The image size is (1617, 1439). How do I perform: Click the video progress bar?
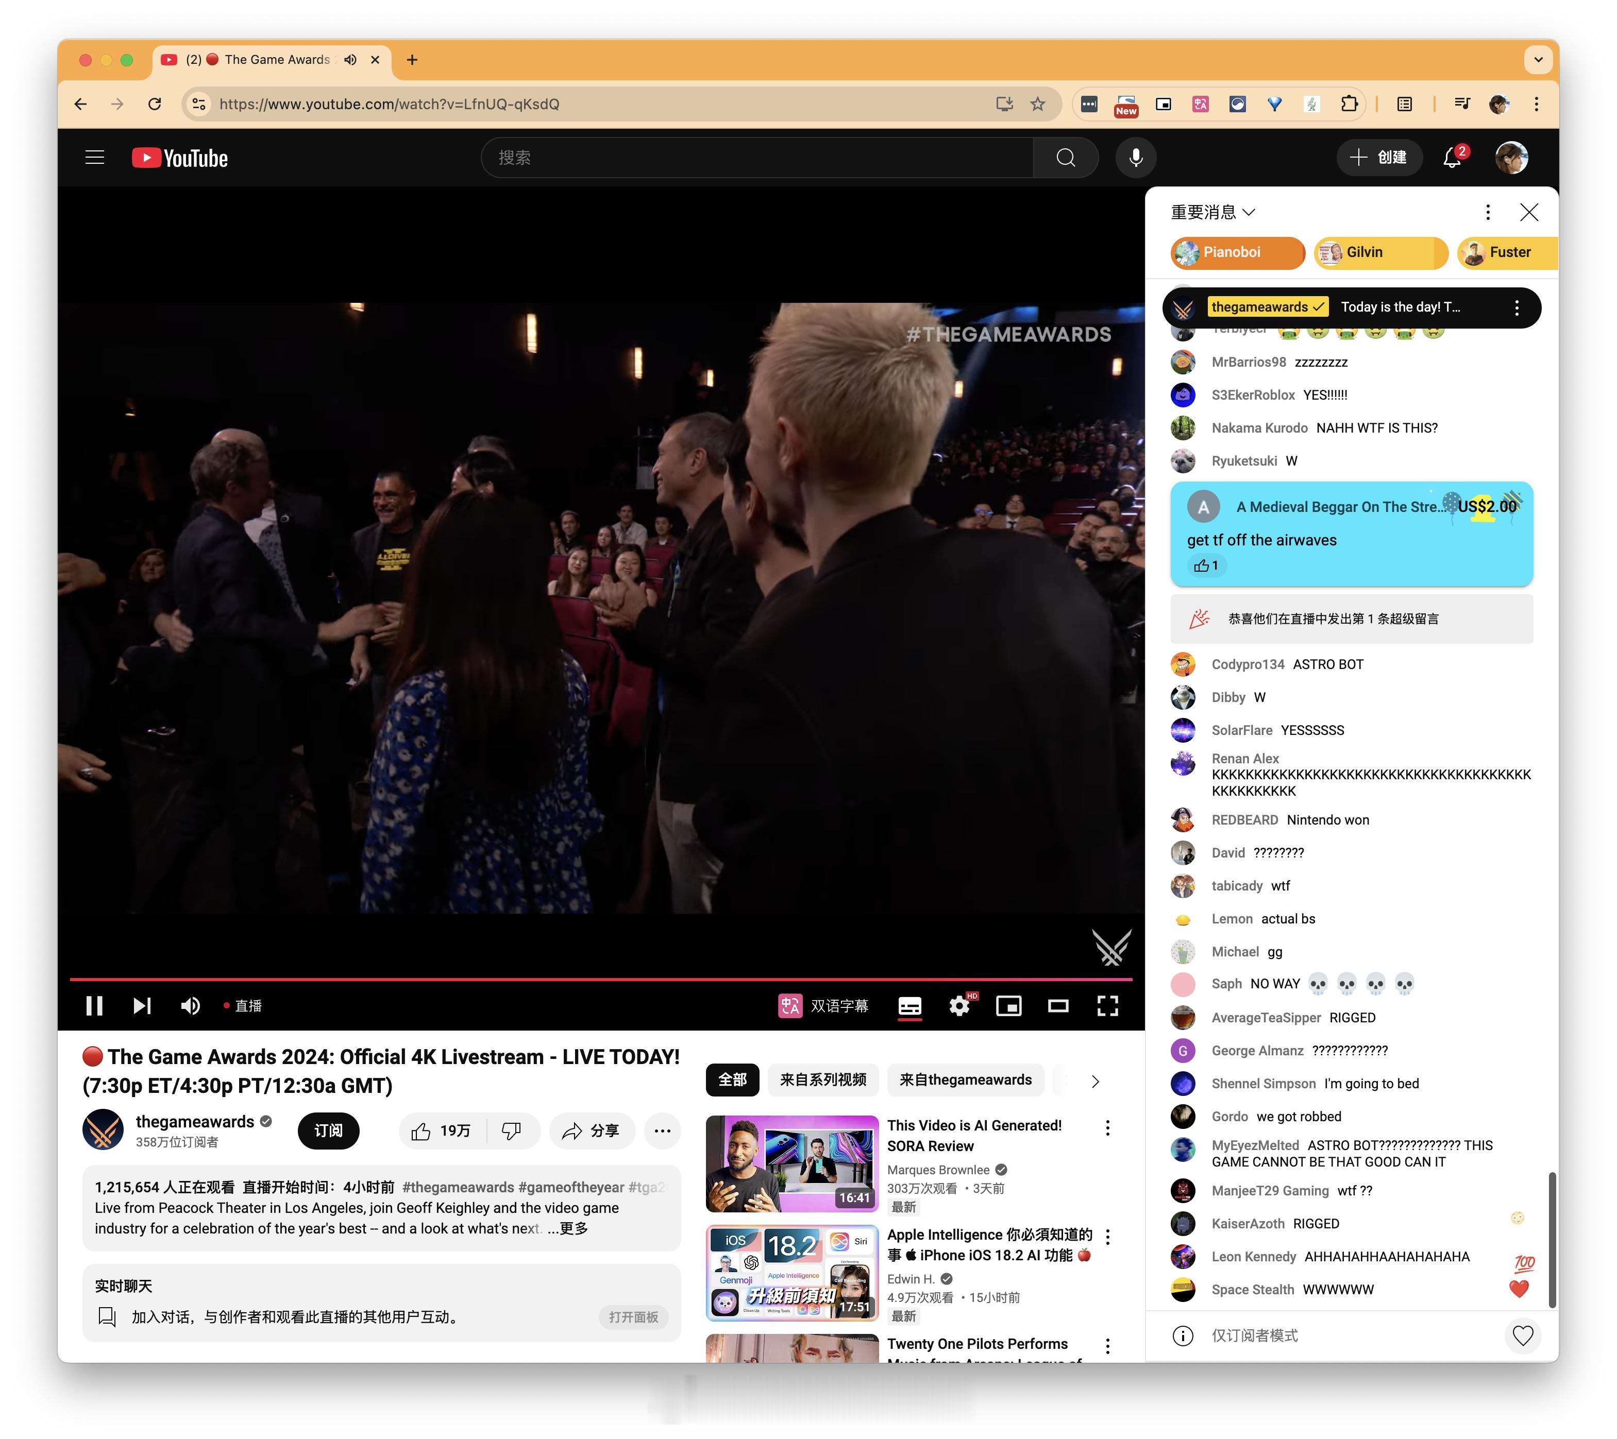point(600,979)
